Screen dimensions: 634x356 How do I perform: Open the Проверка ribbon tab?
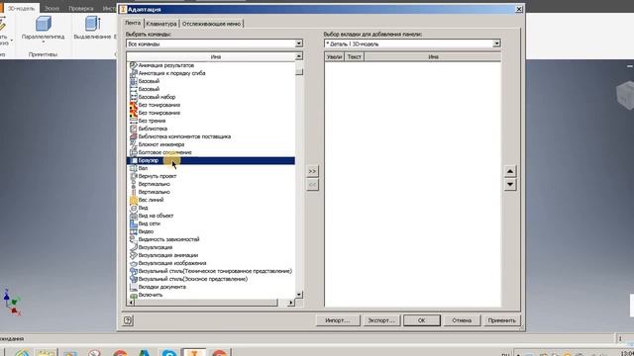click(x=80, y=8)
